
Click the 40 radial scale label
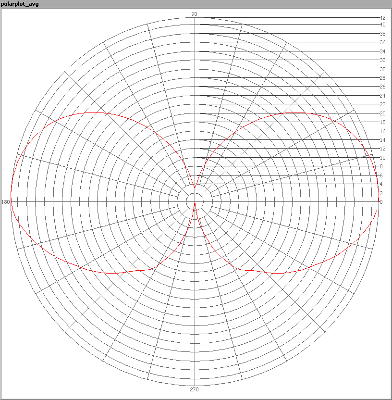382,25
